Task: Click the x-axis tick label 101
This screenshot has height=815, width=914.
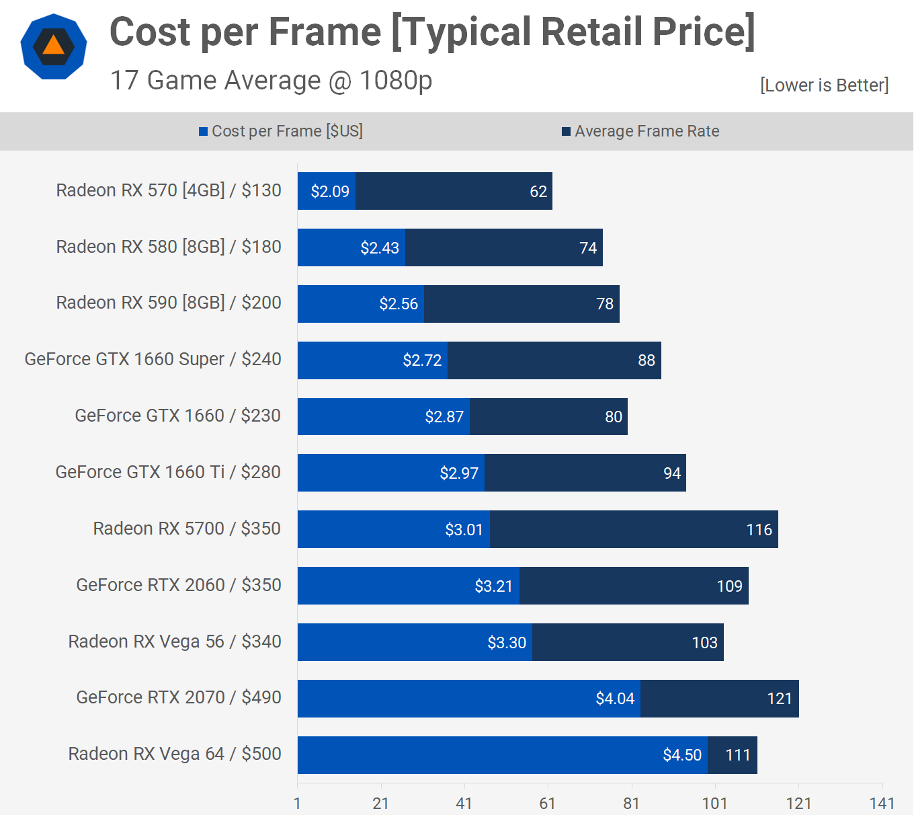Action: [714, 803]
